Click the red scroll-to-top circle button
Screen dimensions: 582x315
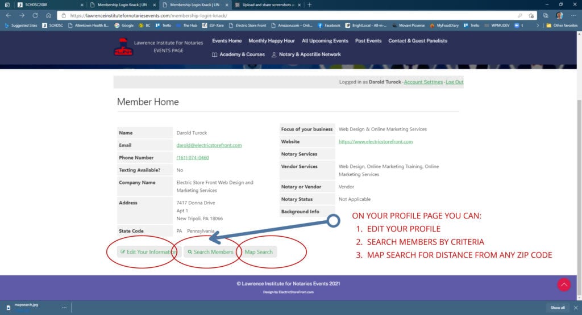(563, 284)
